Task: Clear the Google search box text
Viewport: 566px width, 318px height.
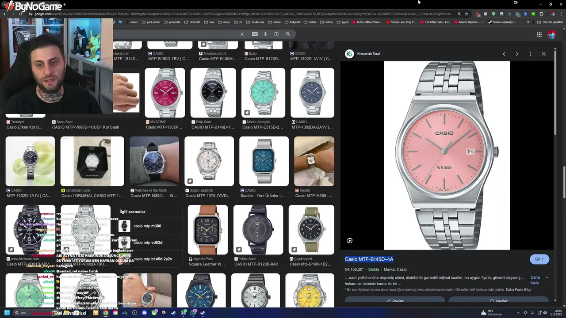Action: 242,34
